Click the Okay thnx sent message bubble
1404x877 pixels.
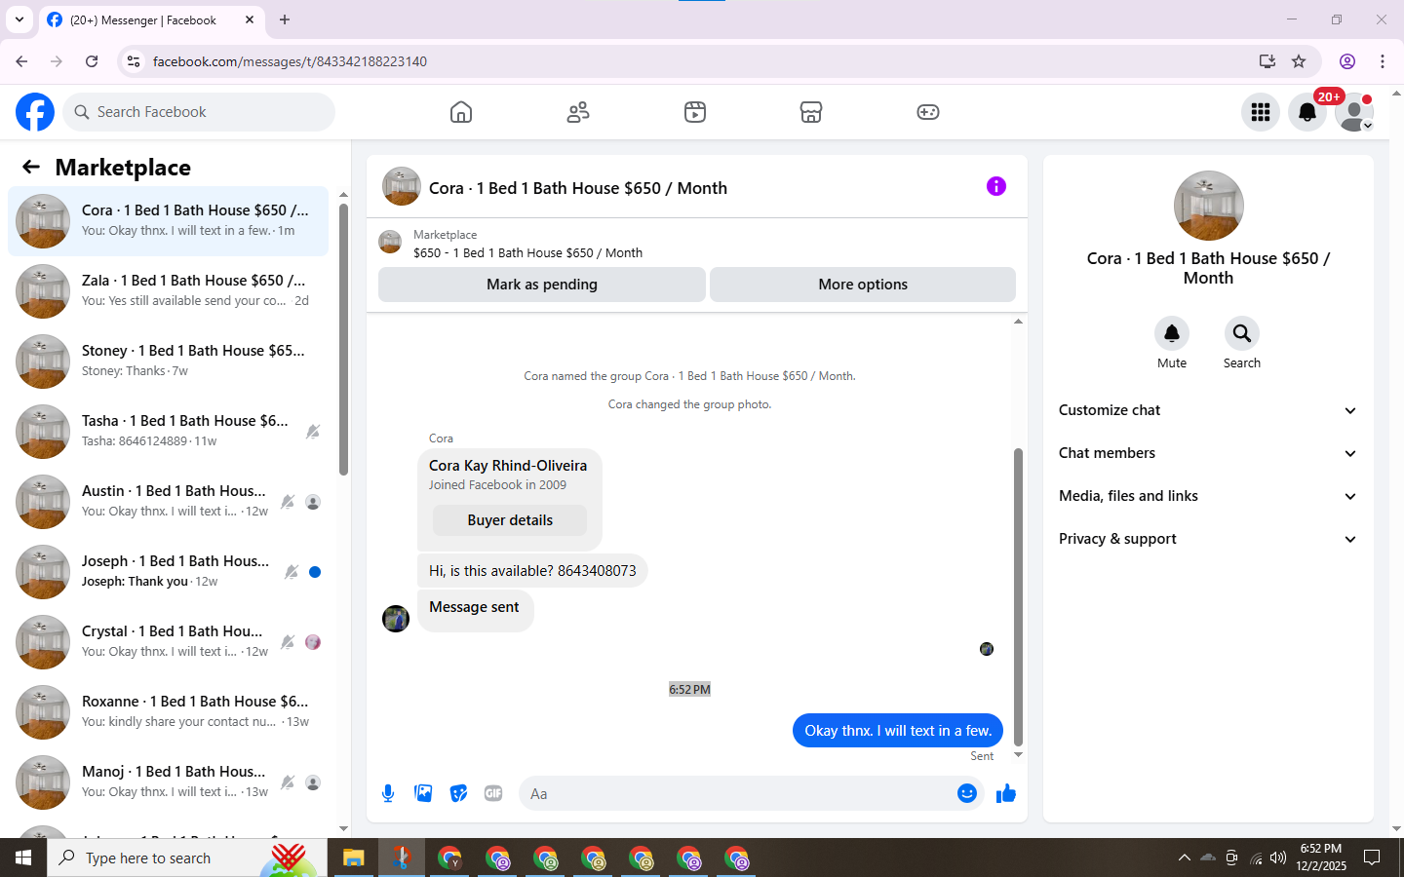(x=898, y=731)
